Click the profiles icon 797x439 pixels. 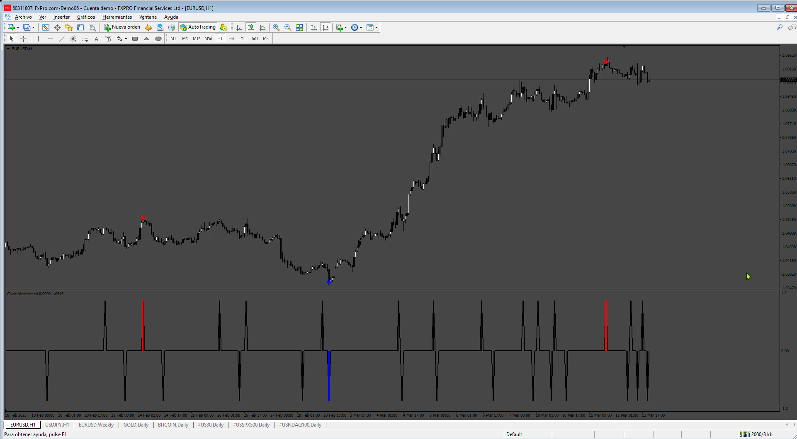(27, 27)
